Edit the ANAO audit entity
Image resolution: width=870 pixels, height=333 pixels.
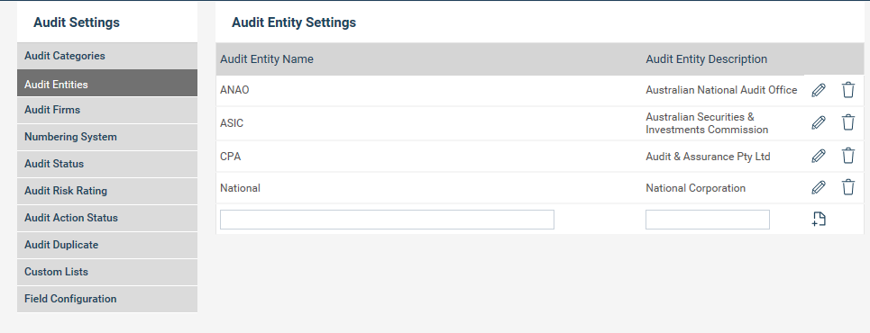click(819, 90)
